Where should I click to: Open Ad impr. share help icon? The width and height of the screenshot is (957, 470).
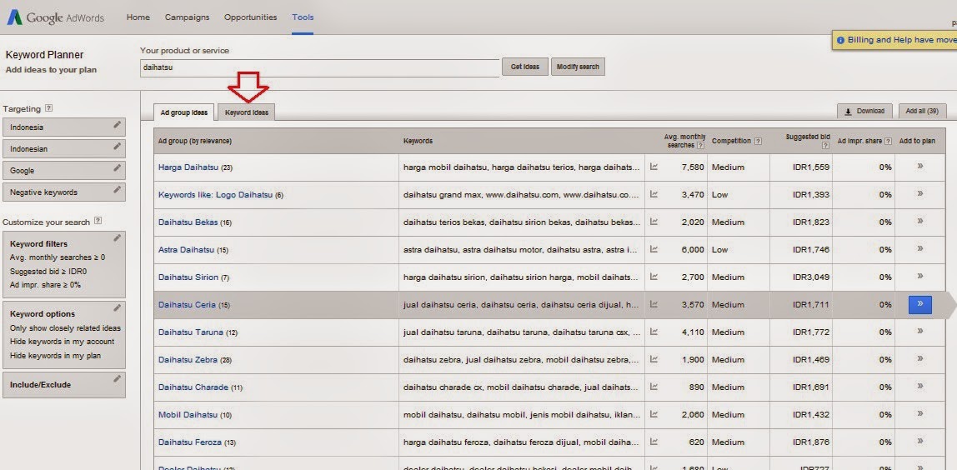[888, 141]
